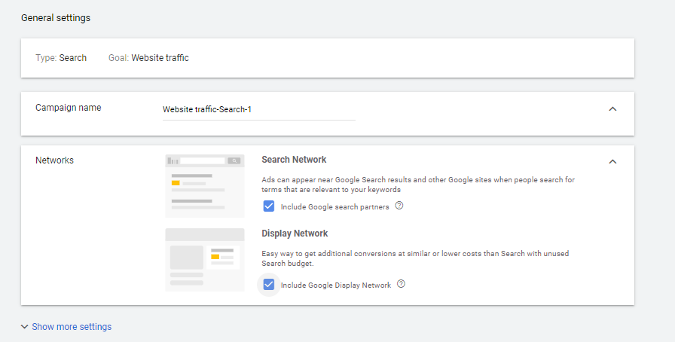
Task: Expand Show more settings
Action: click(x=72, y=327)
